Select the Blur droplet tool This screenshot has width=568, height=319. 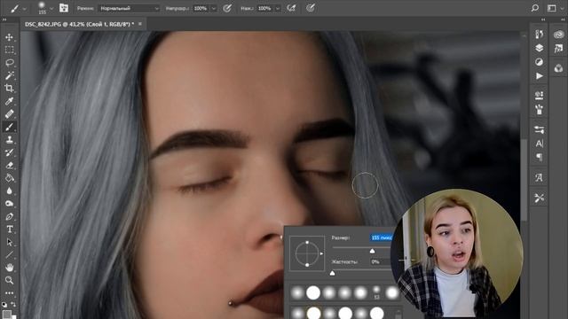click(10, 191)
